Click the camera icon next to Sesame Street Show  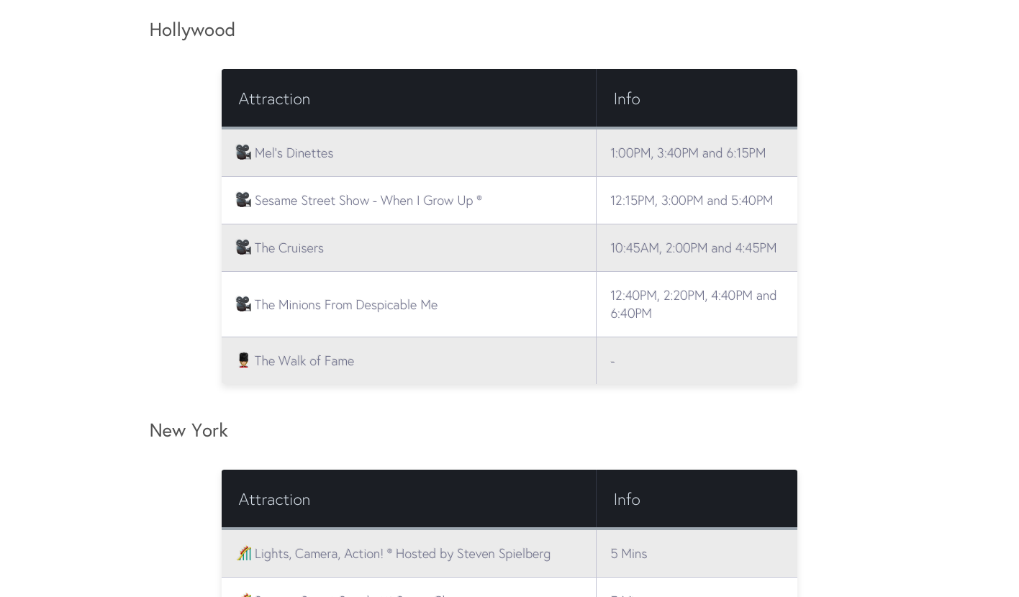point(243,200)
